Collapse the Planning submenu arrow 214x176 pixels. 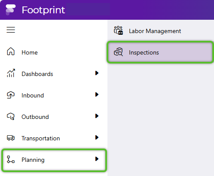(x=97, y=159)
